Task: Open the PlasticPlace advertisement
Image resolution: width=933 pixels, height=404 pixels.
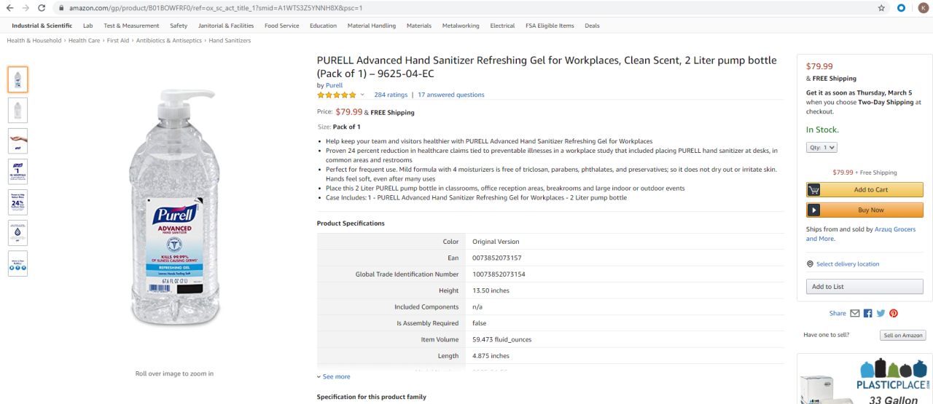Action: click(x=864, y=379)
